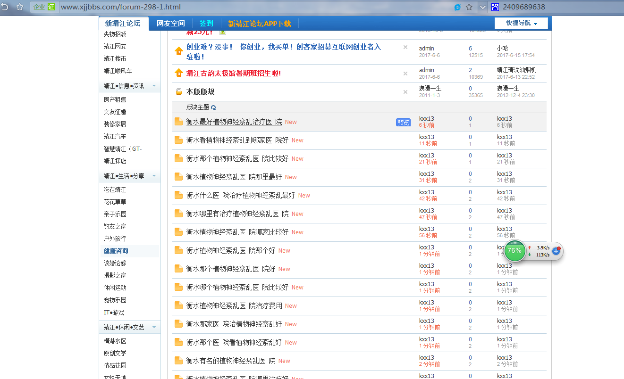Click the lock icon next to 本版版规
This screenshot has width=624, height=379.
(x=178, y=92)
